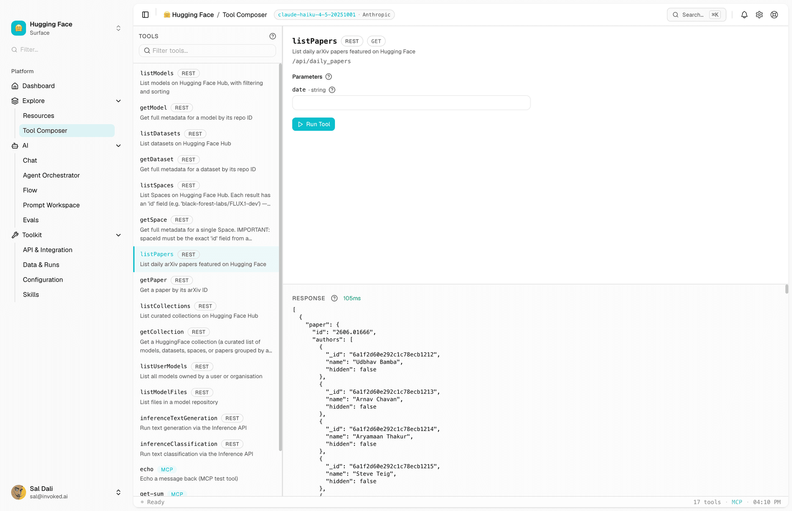Select the listDatasets tool
The height and width of the screenshot is (511, 792).
coord(206,139)
